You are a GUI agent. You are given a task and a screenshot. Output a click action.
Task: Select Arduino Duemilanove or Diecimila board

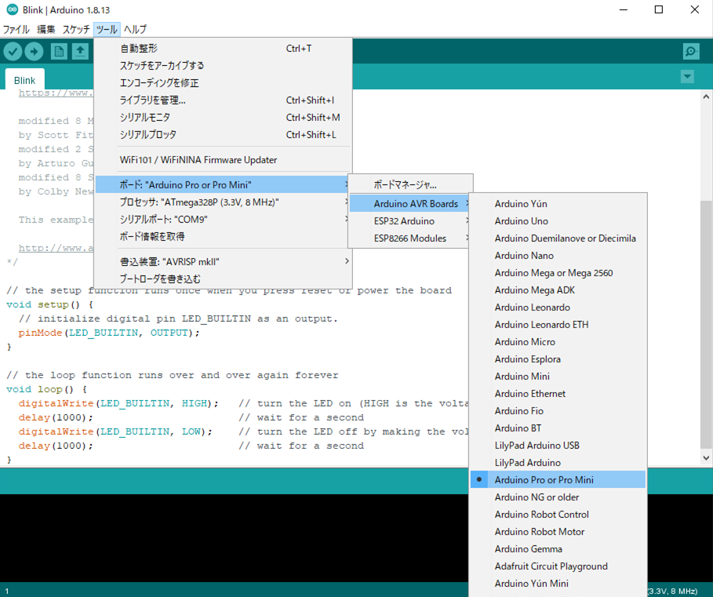(x=558, y=238)
